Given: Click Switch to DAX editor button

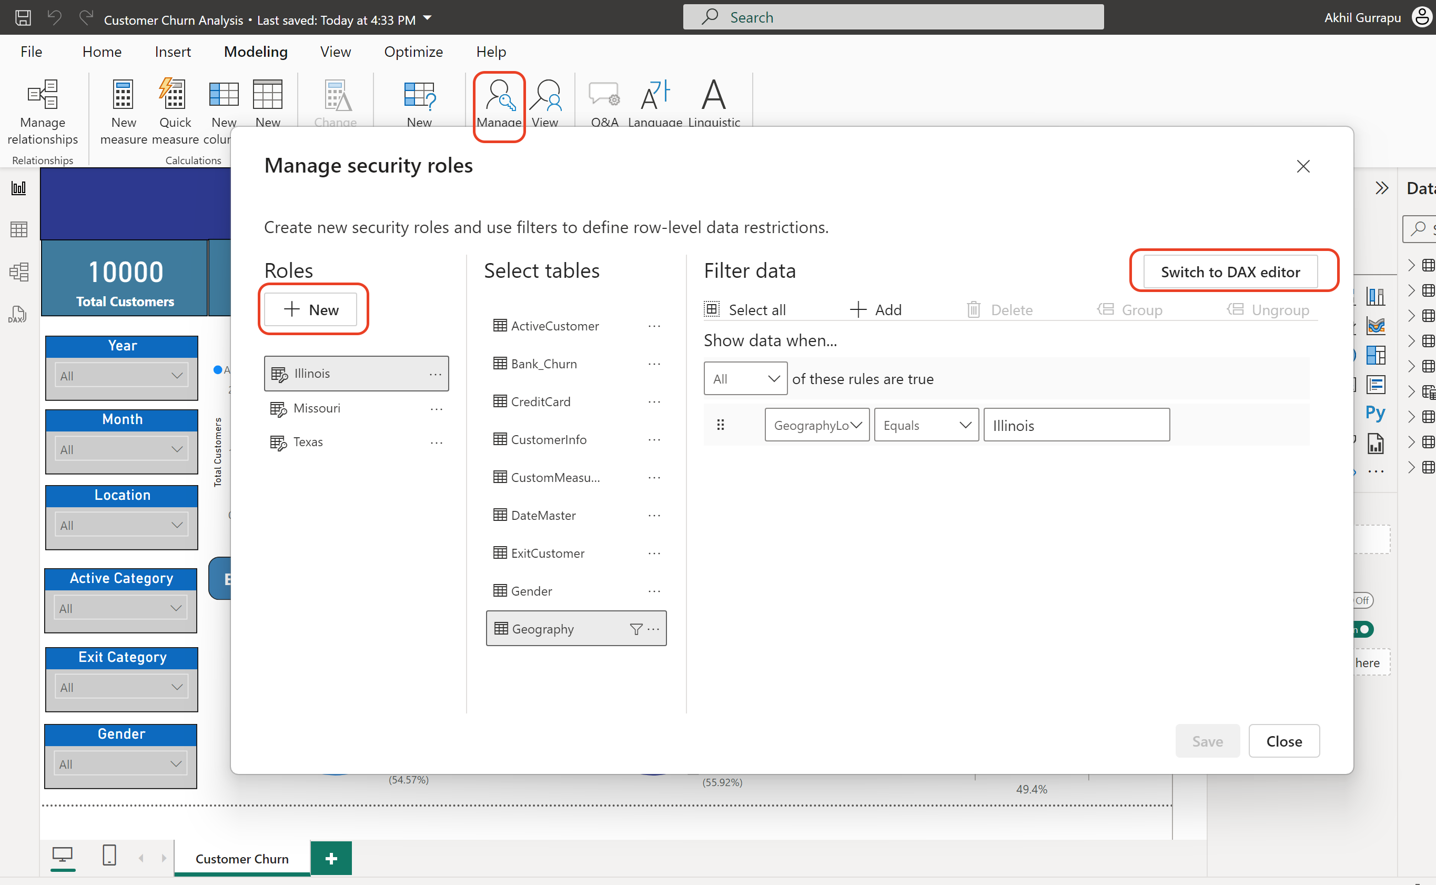Looking at the screenshot, I should pos(1230,272).
